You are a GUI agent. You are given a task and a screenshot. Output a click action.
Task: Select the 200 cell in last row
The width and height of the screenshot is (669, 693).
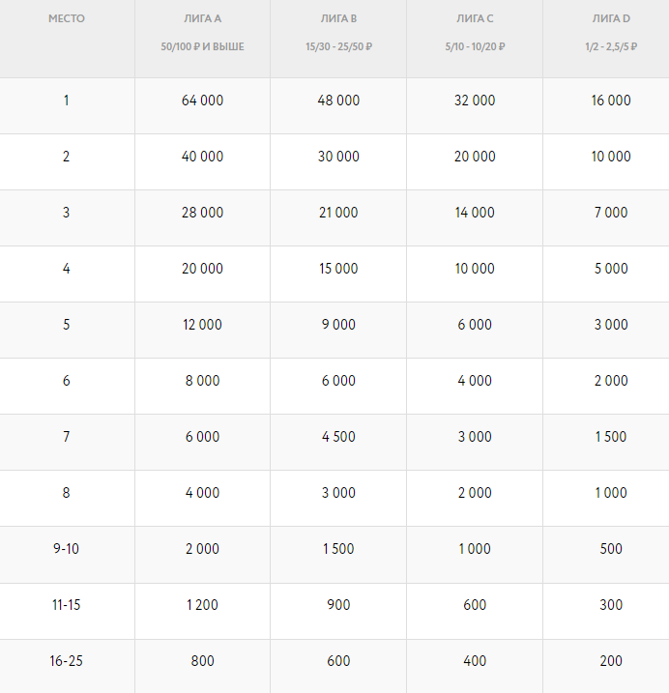[x=610, y=661]
